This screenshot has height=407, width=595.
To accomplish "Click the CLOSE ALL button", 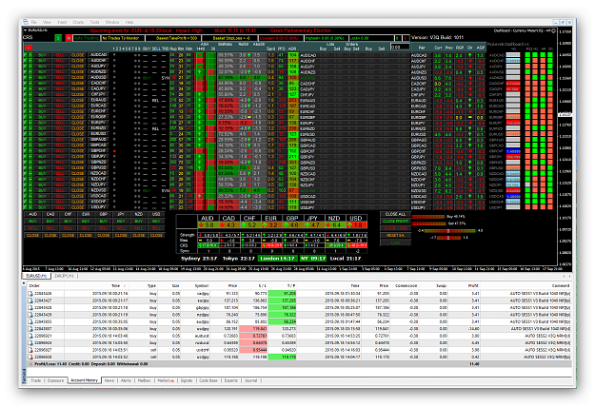I will (x=395, y=214).
